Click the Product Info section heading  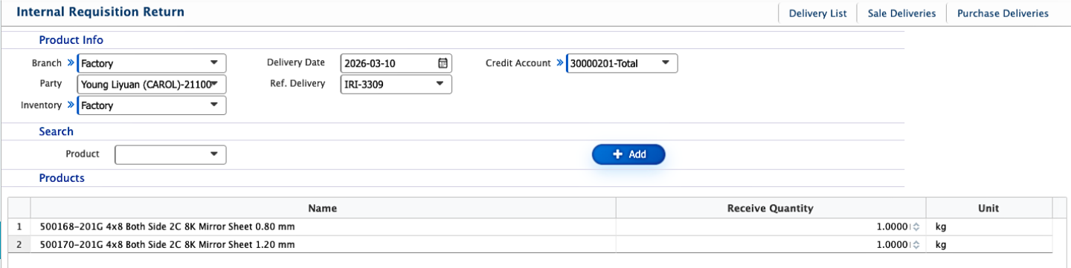[71, 40]
